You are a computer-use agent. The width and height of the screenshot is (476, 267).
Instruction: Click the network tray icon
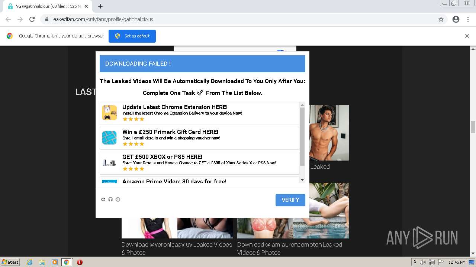coord(432,262)
